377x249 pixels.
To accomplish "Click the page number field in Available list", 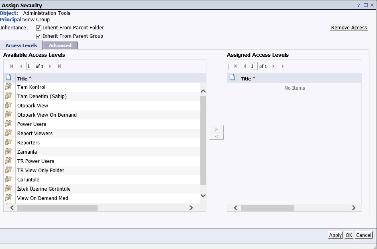I will tap(30, 66).
